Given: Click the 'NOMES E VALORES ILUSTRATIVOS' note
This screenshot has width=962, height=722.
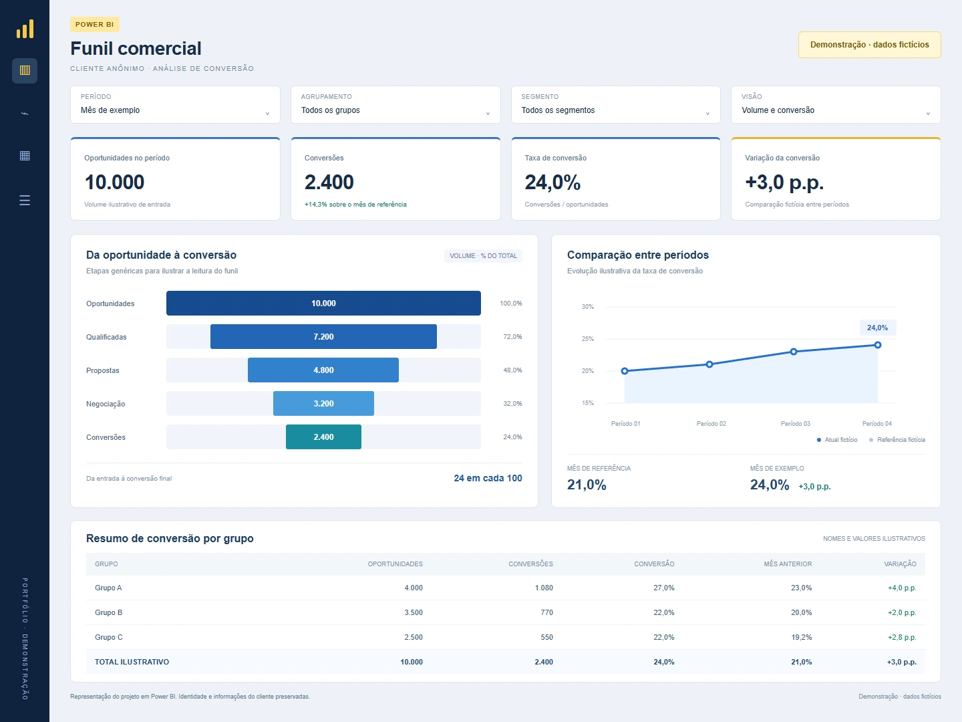Looking at the screenshot, I should pyautogui.click(x=874, y=539).
